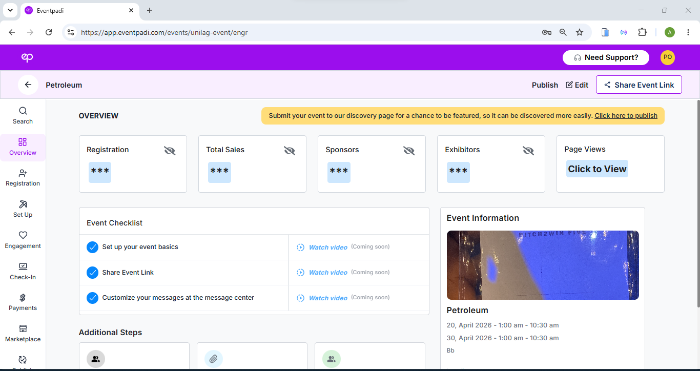This screenshot has width=700, height=371.
Task: Open browser extensions puzzle icon
Action: pyautogui.click(x=642, y=32)
